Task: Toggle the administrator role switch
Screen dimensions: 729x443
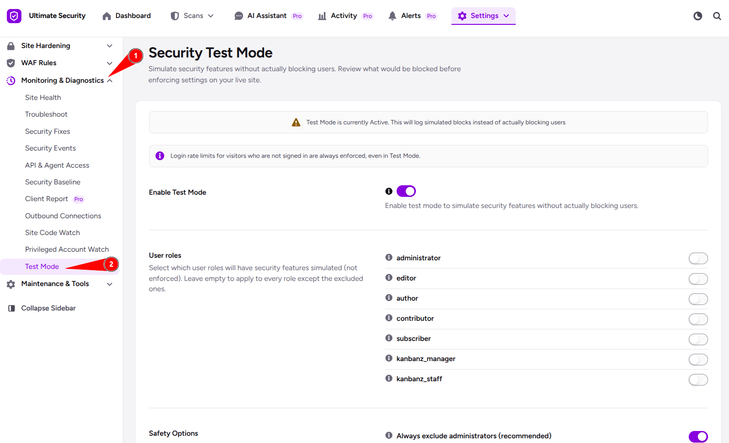Action: (698, 259)
